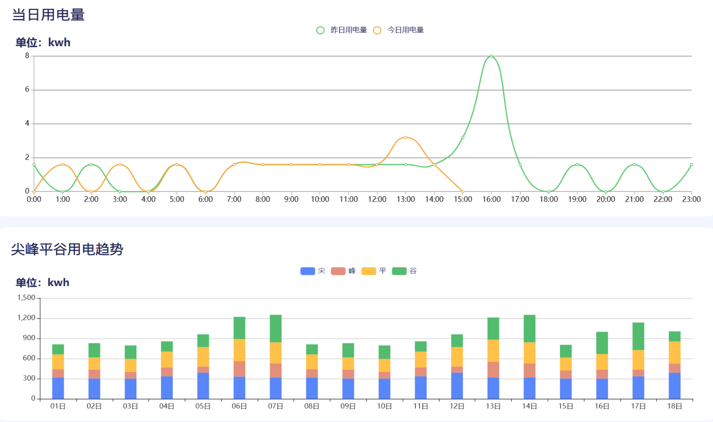Click the green 谷 bar segment for 17日
The image size is (713, 422).
coord(638,337)
